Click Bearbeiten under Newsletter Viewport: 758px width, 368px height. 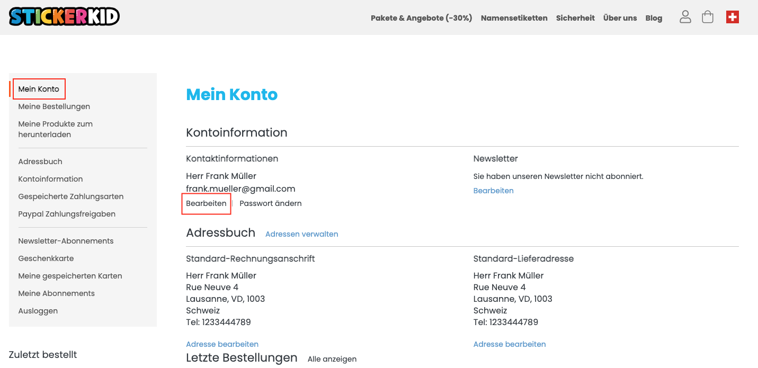[493, 191]
